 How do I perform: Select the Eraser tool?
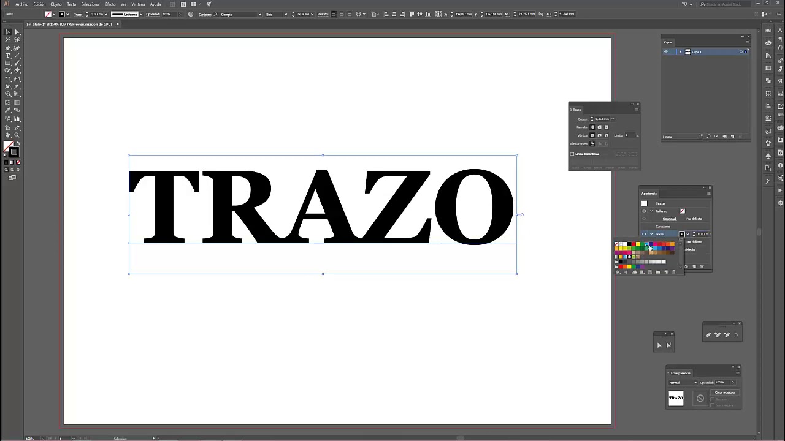(x=17, y=70)
